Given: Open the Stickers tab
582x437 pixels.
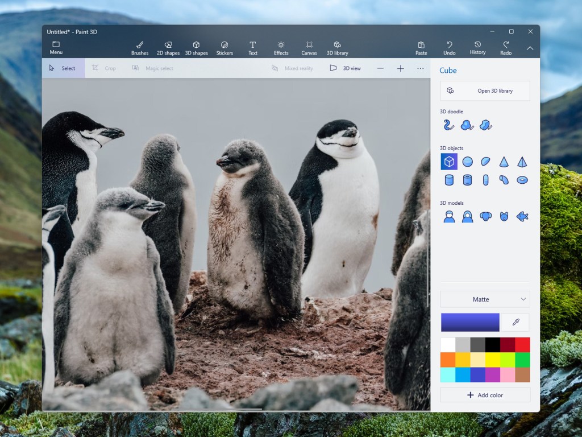Looking at the screenshot, I should [x=225, y=48].
